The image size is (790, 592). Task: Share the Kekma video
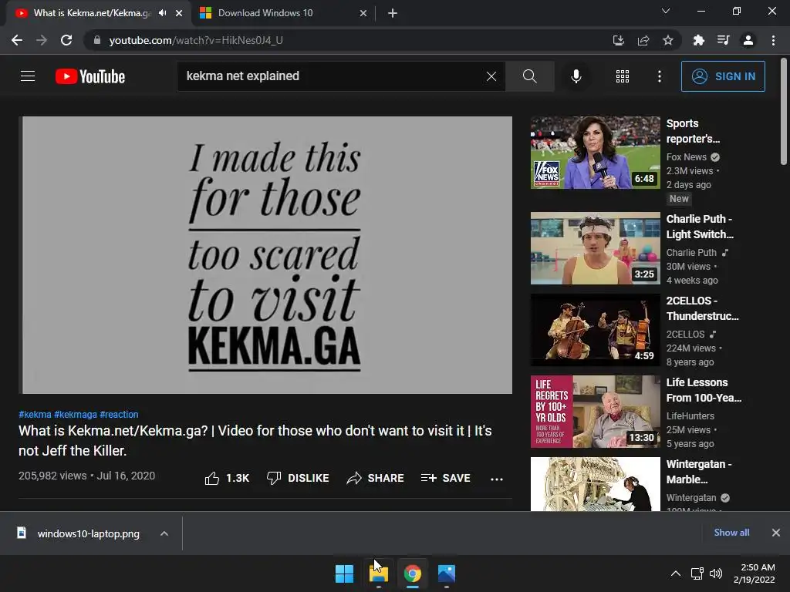pos(376,478)
